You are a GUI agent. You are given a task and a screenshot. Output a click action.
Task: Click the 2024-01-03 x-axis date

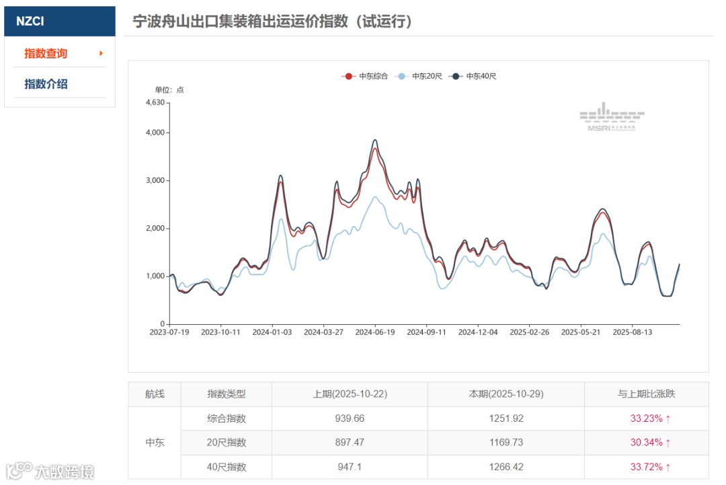pos(272,332)
